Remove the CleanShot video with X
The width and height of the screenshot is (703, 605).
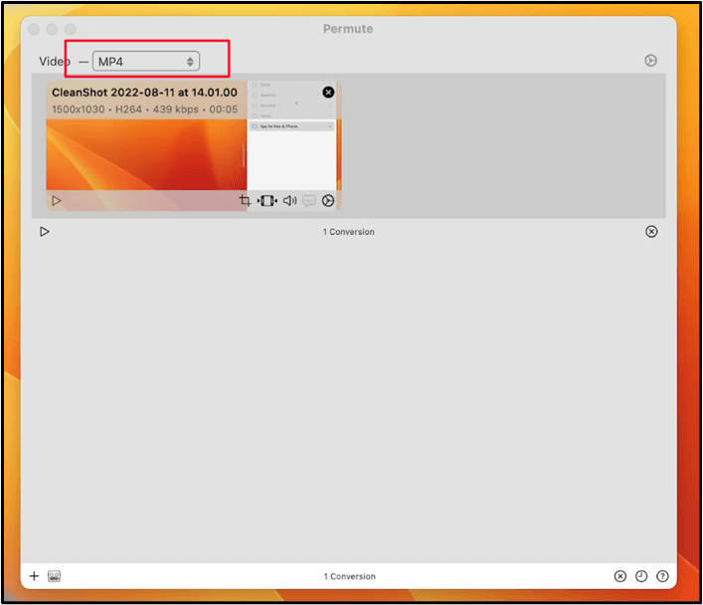(328, 93)
